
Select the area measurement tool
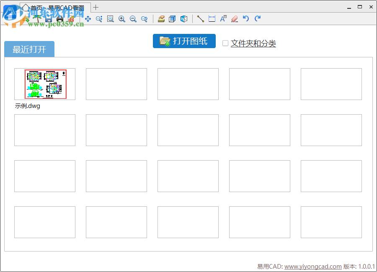point(212,19)
